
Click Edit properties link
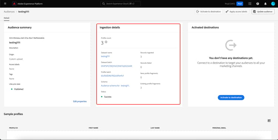pos(80,101)
